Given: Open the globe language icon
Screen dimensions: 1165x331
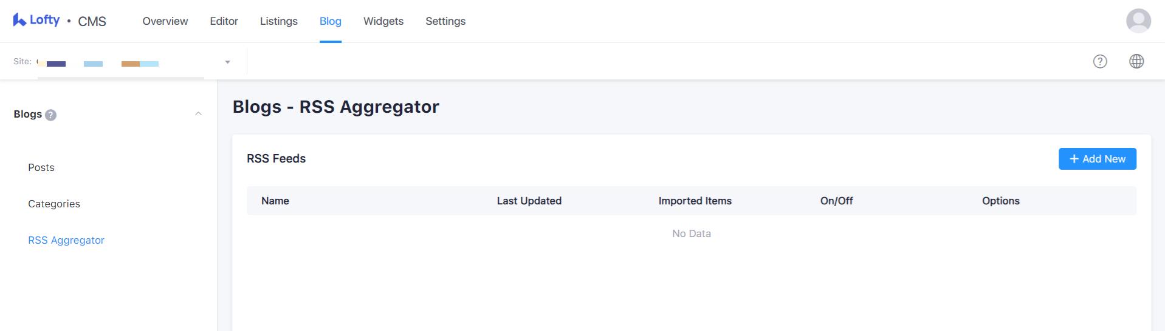Looking at the screenshot, I should (x=1136, y=61).
